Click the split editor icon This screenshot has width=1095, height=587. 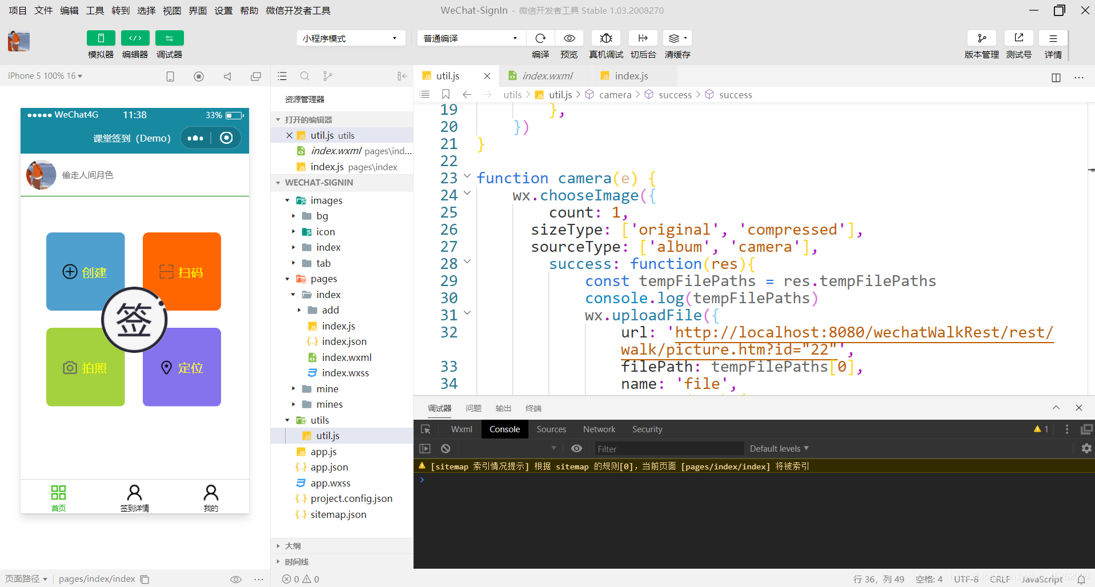(x=1056, y=78)
